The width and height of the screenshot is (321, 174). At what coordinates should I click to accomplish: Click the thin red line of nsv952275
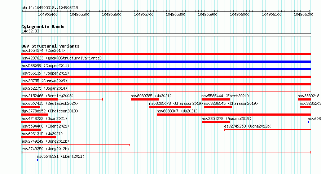[166, 92]
